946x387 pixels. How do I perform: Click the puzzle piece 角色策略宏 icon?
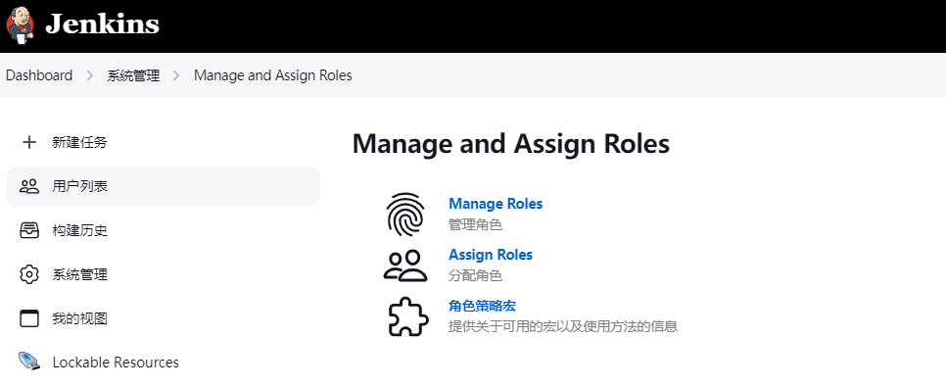[407, 316]
